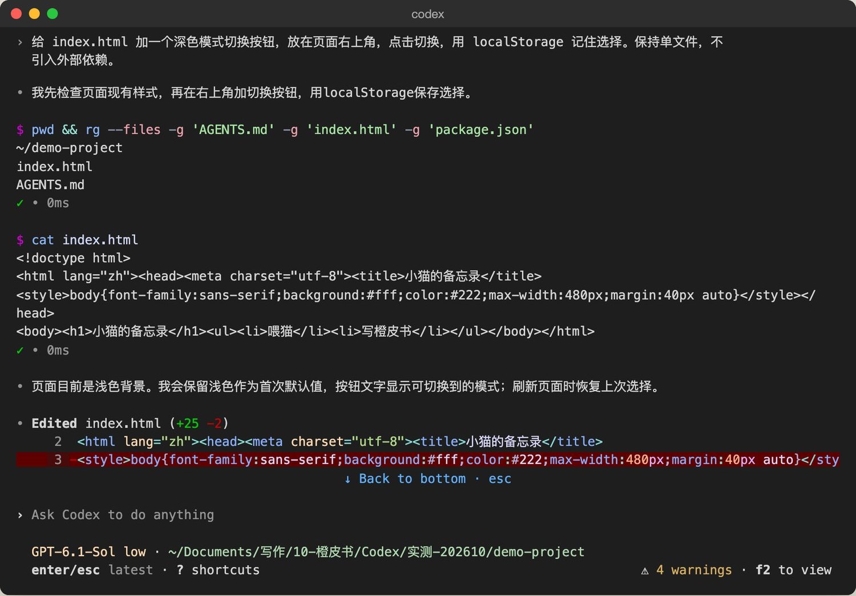This screenshot has height=596, width=856.
Task: Click the green checkmark after cat output
Action: pos(20,351)
